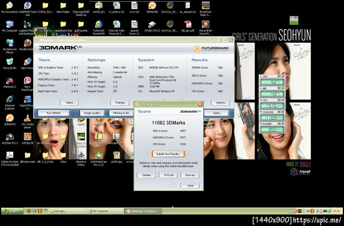Screen dimensions: 344x226
Task: Click Futuremark Corporation logo in 3DMark06
Action: coord(212,49)
